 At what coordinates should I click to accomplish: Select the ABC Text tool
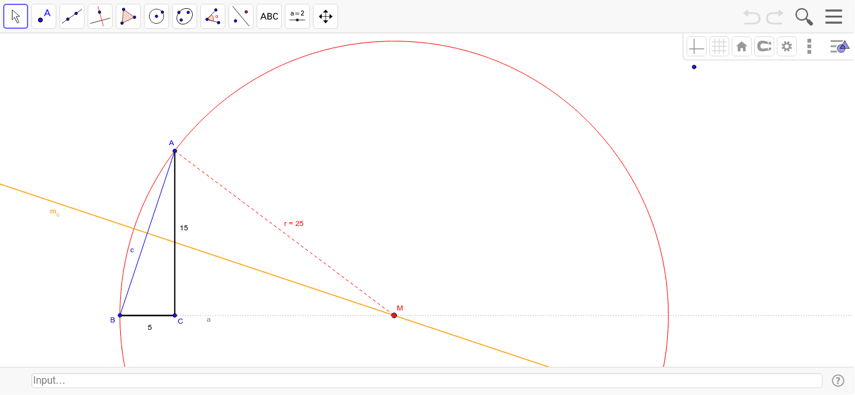tap(269, 16)
